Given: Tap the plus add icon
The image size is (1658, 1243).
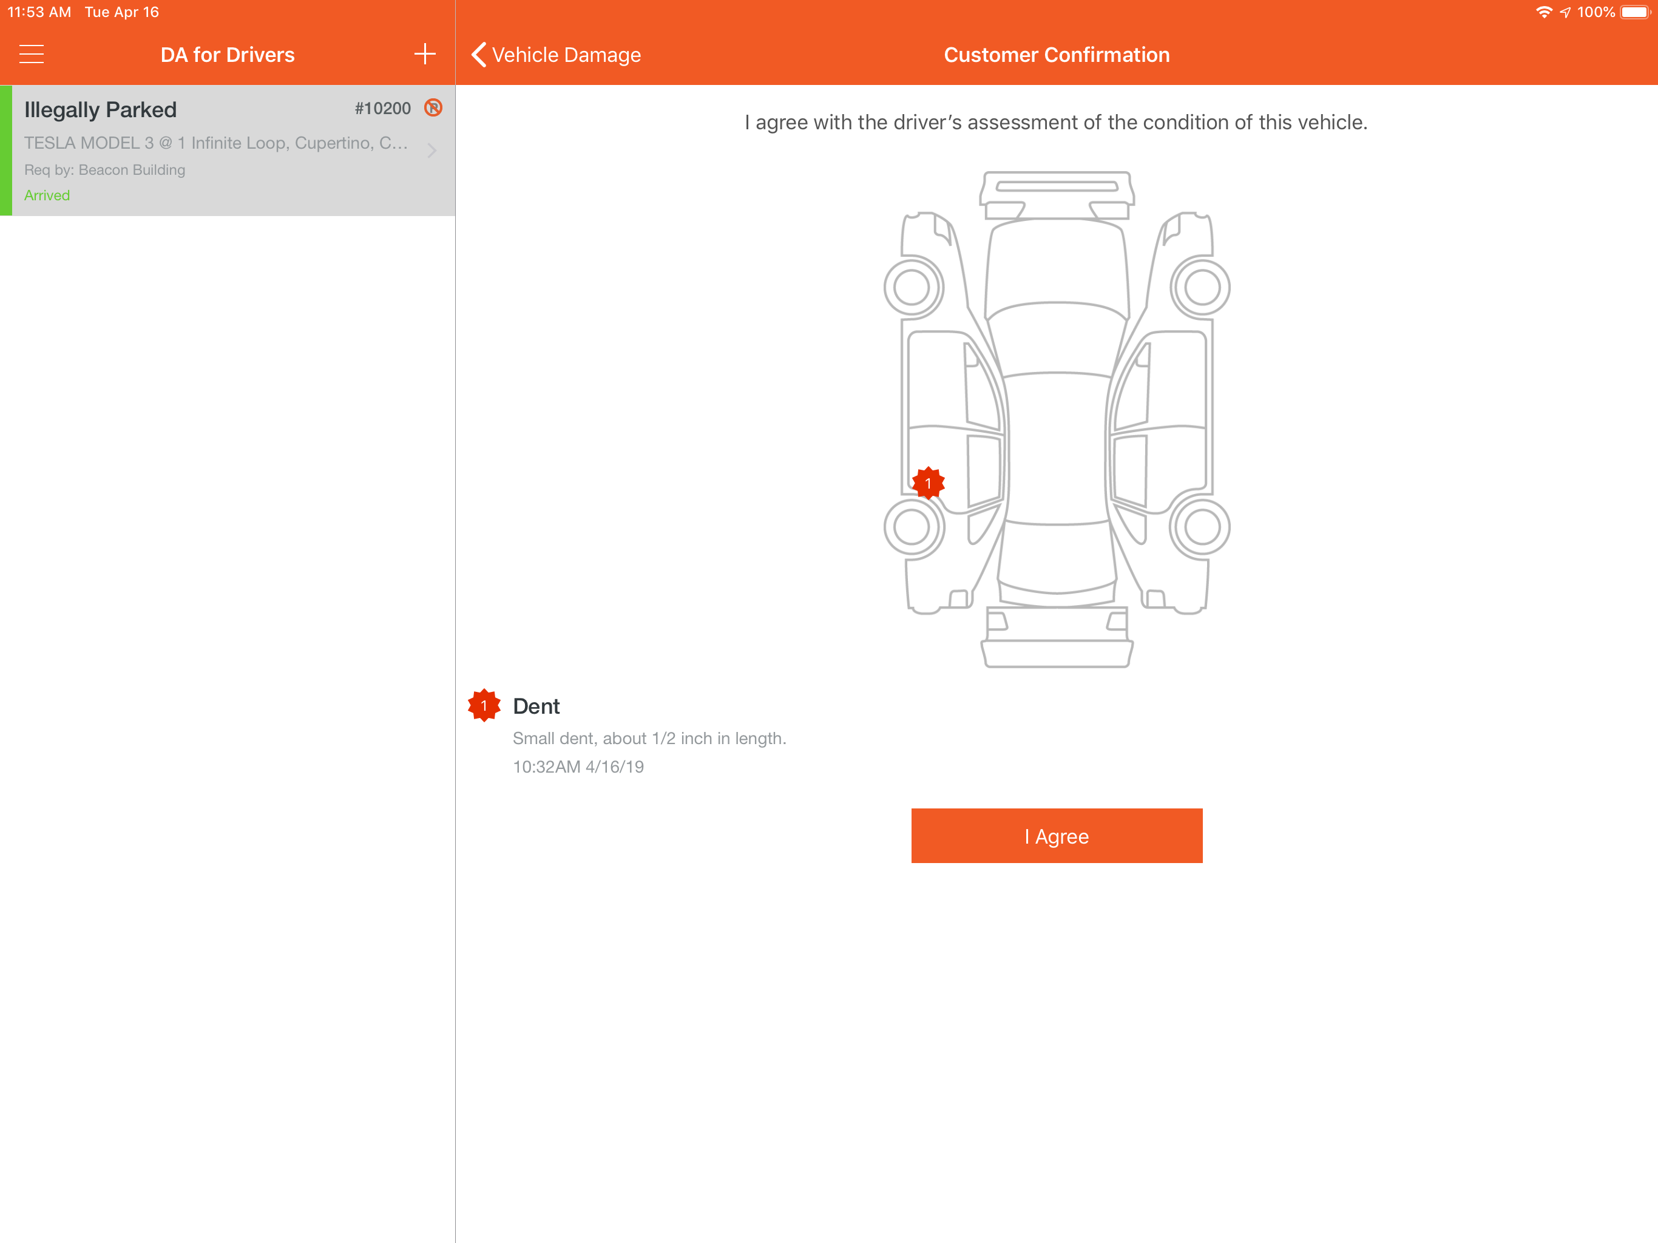Looking at the screenshot, I should point(424,54).
